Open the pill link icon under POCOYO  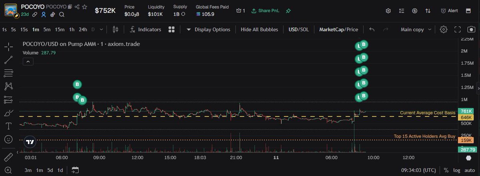[35, 14]
